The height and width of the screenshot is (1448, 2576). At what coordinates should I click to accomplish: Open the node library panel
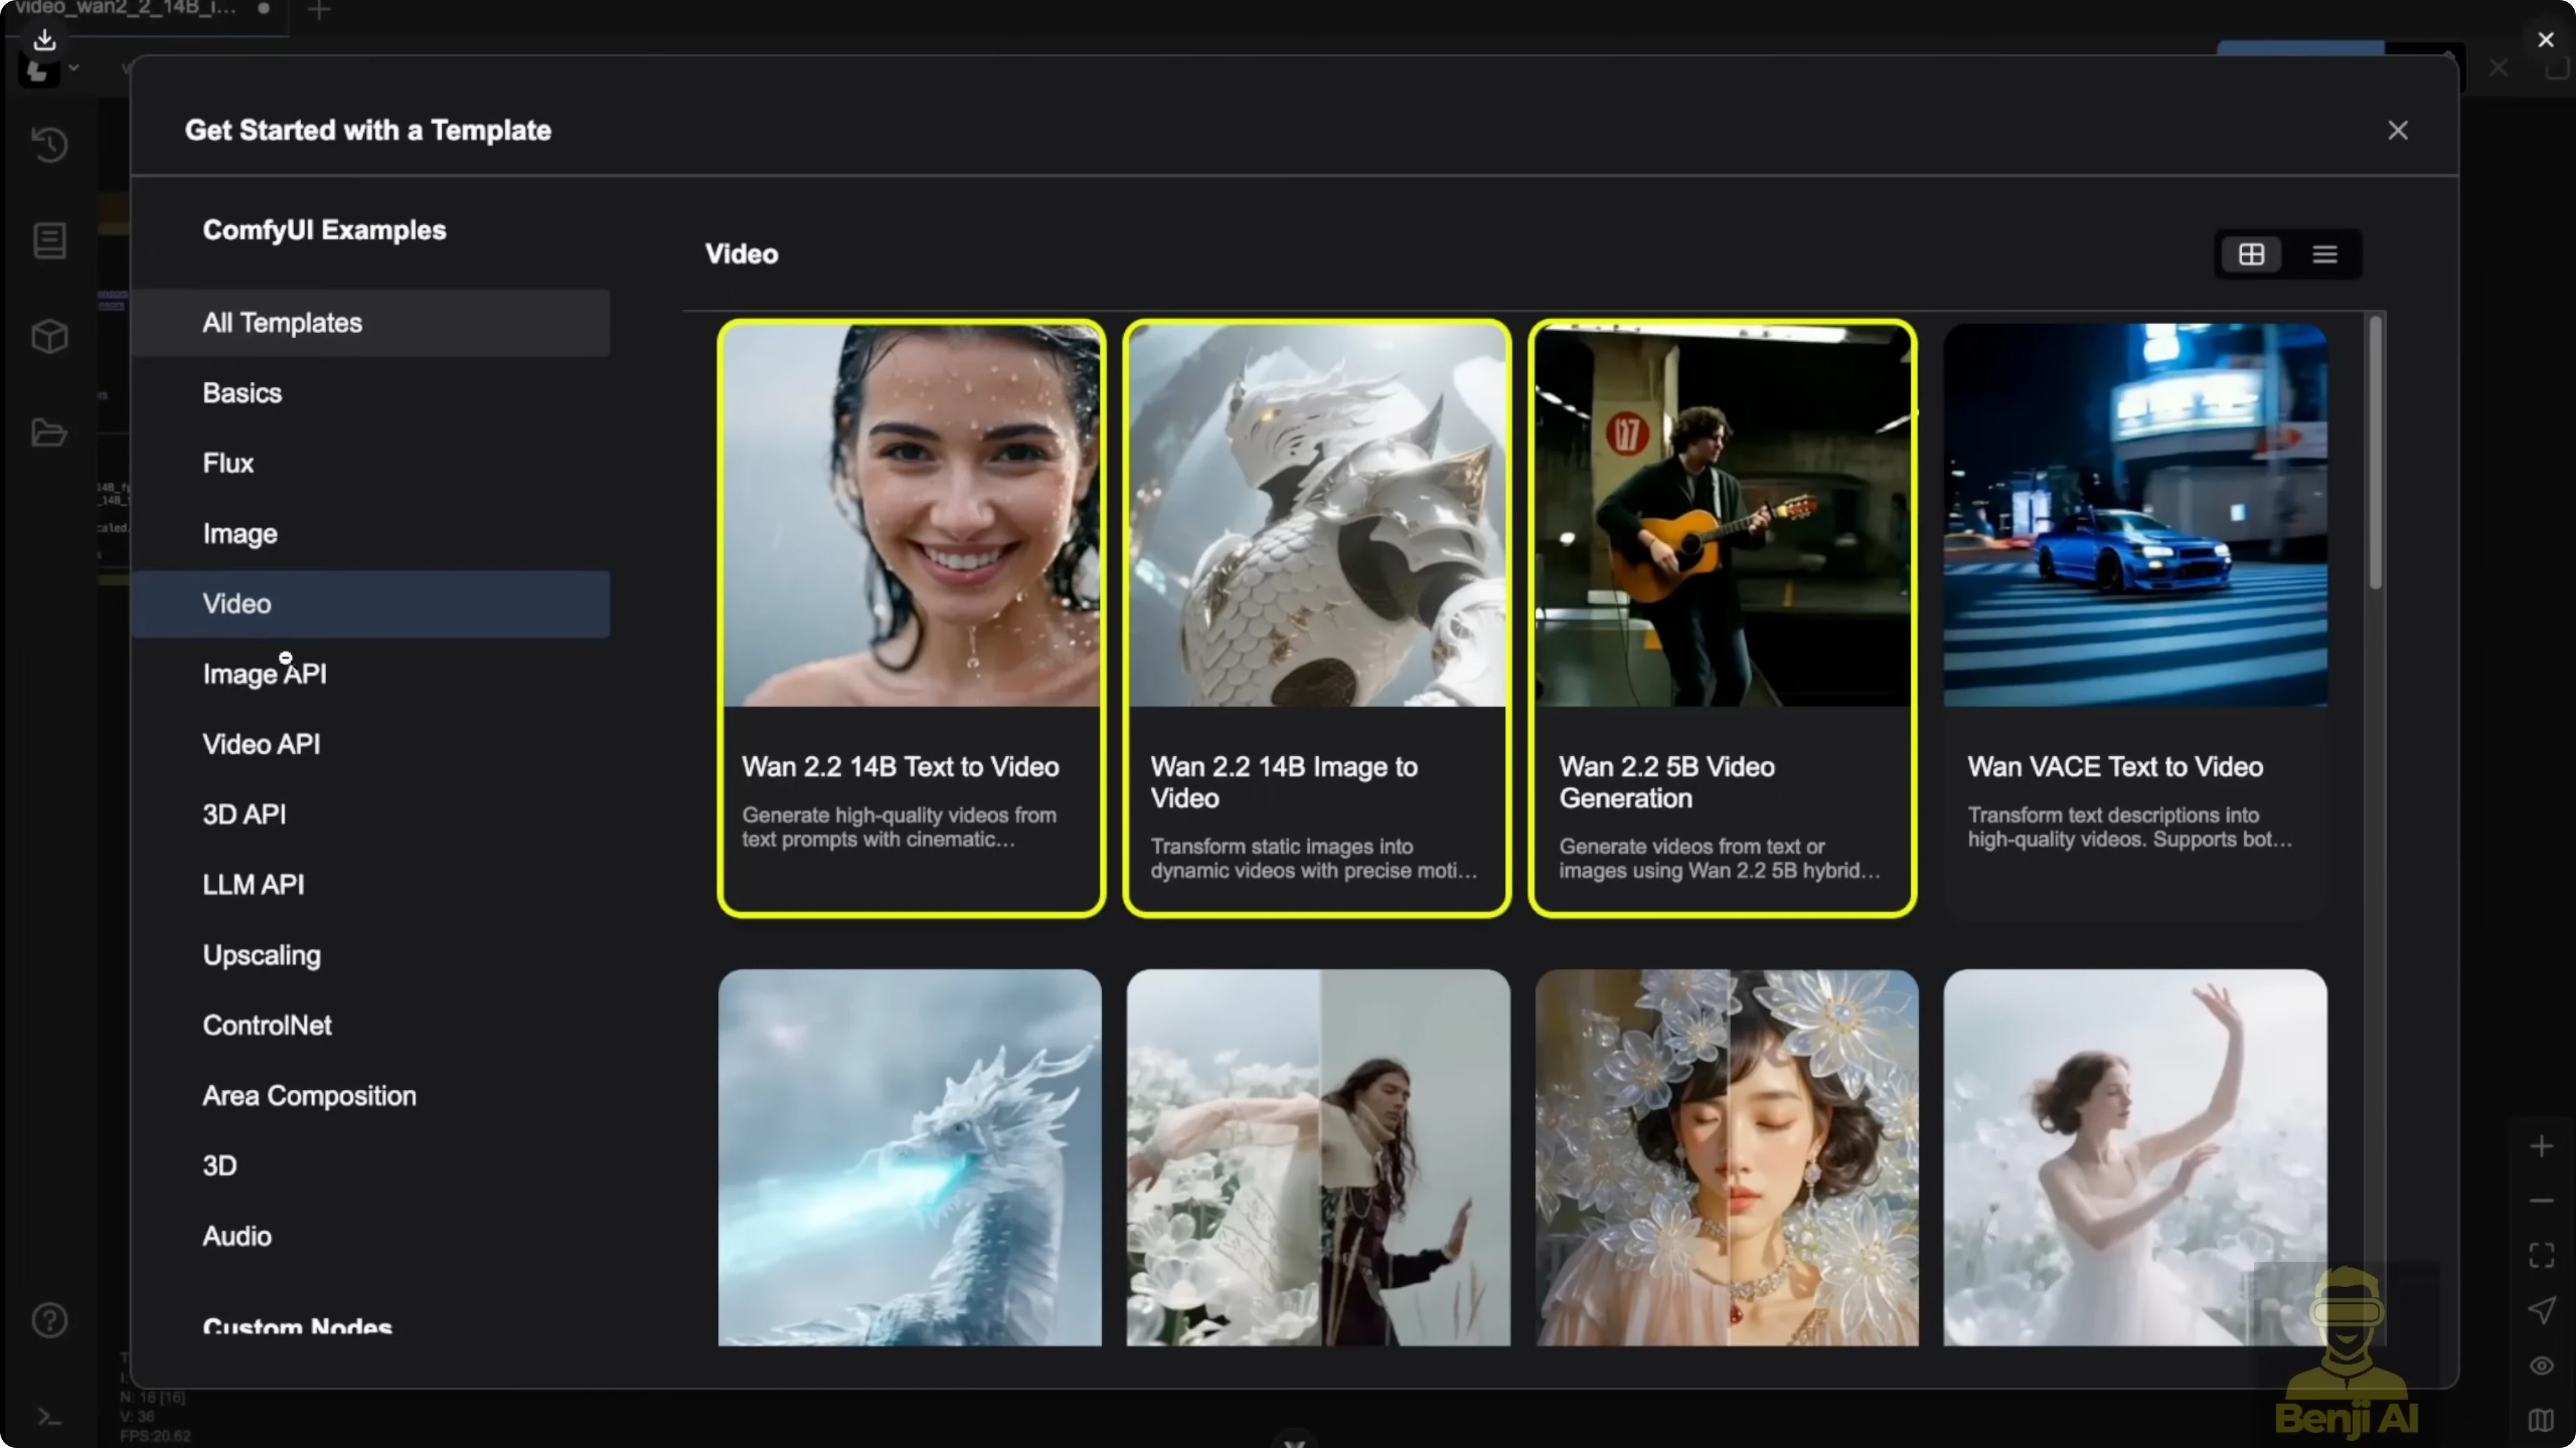click(49, 241)
